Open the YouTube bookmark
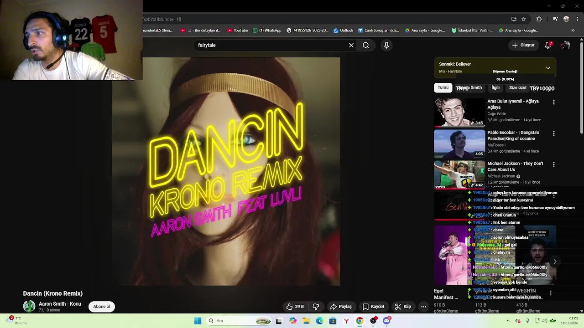This screenshot has height=328, width=584. coord(237,31)
